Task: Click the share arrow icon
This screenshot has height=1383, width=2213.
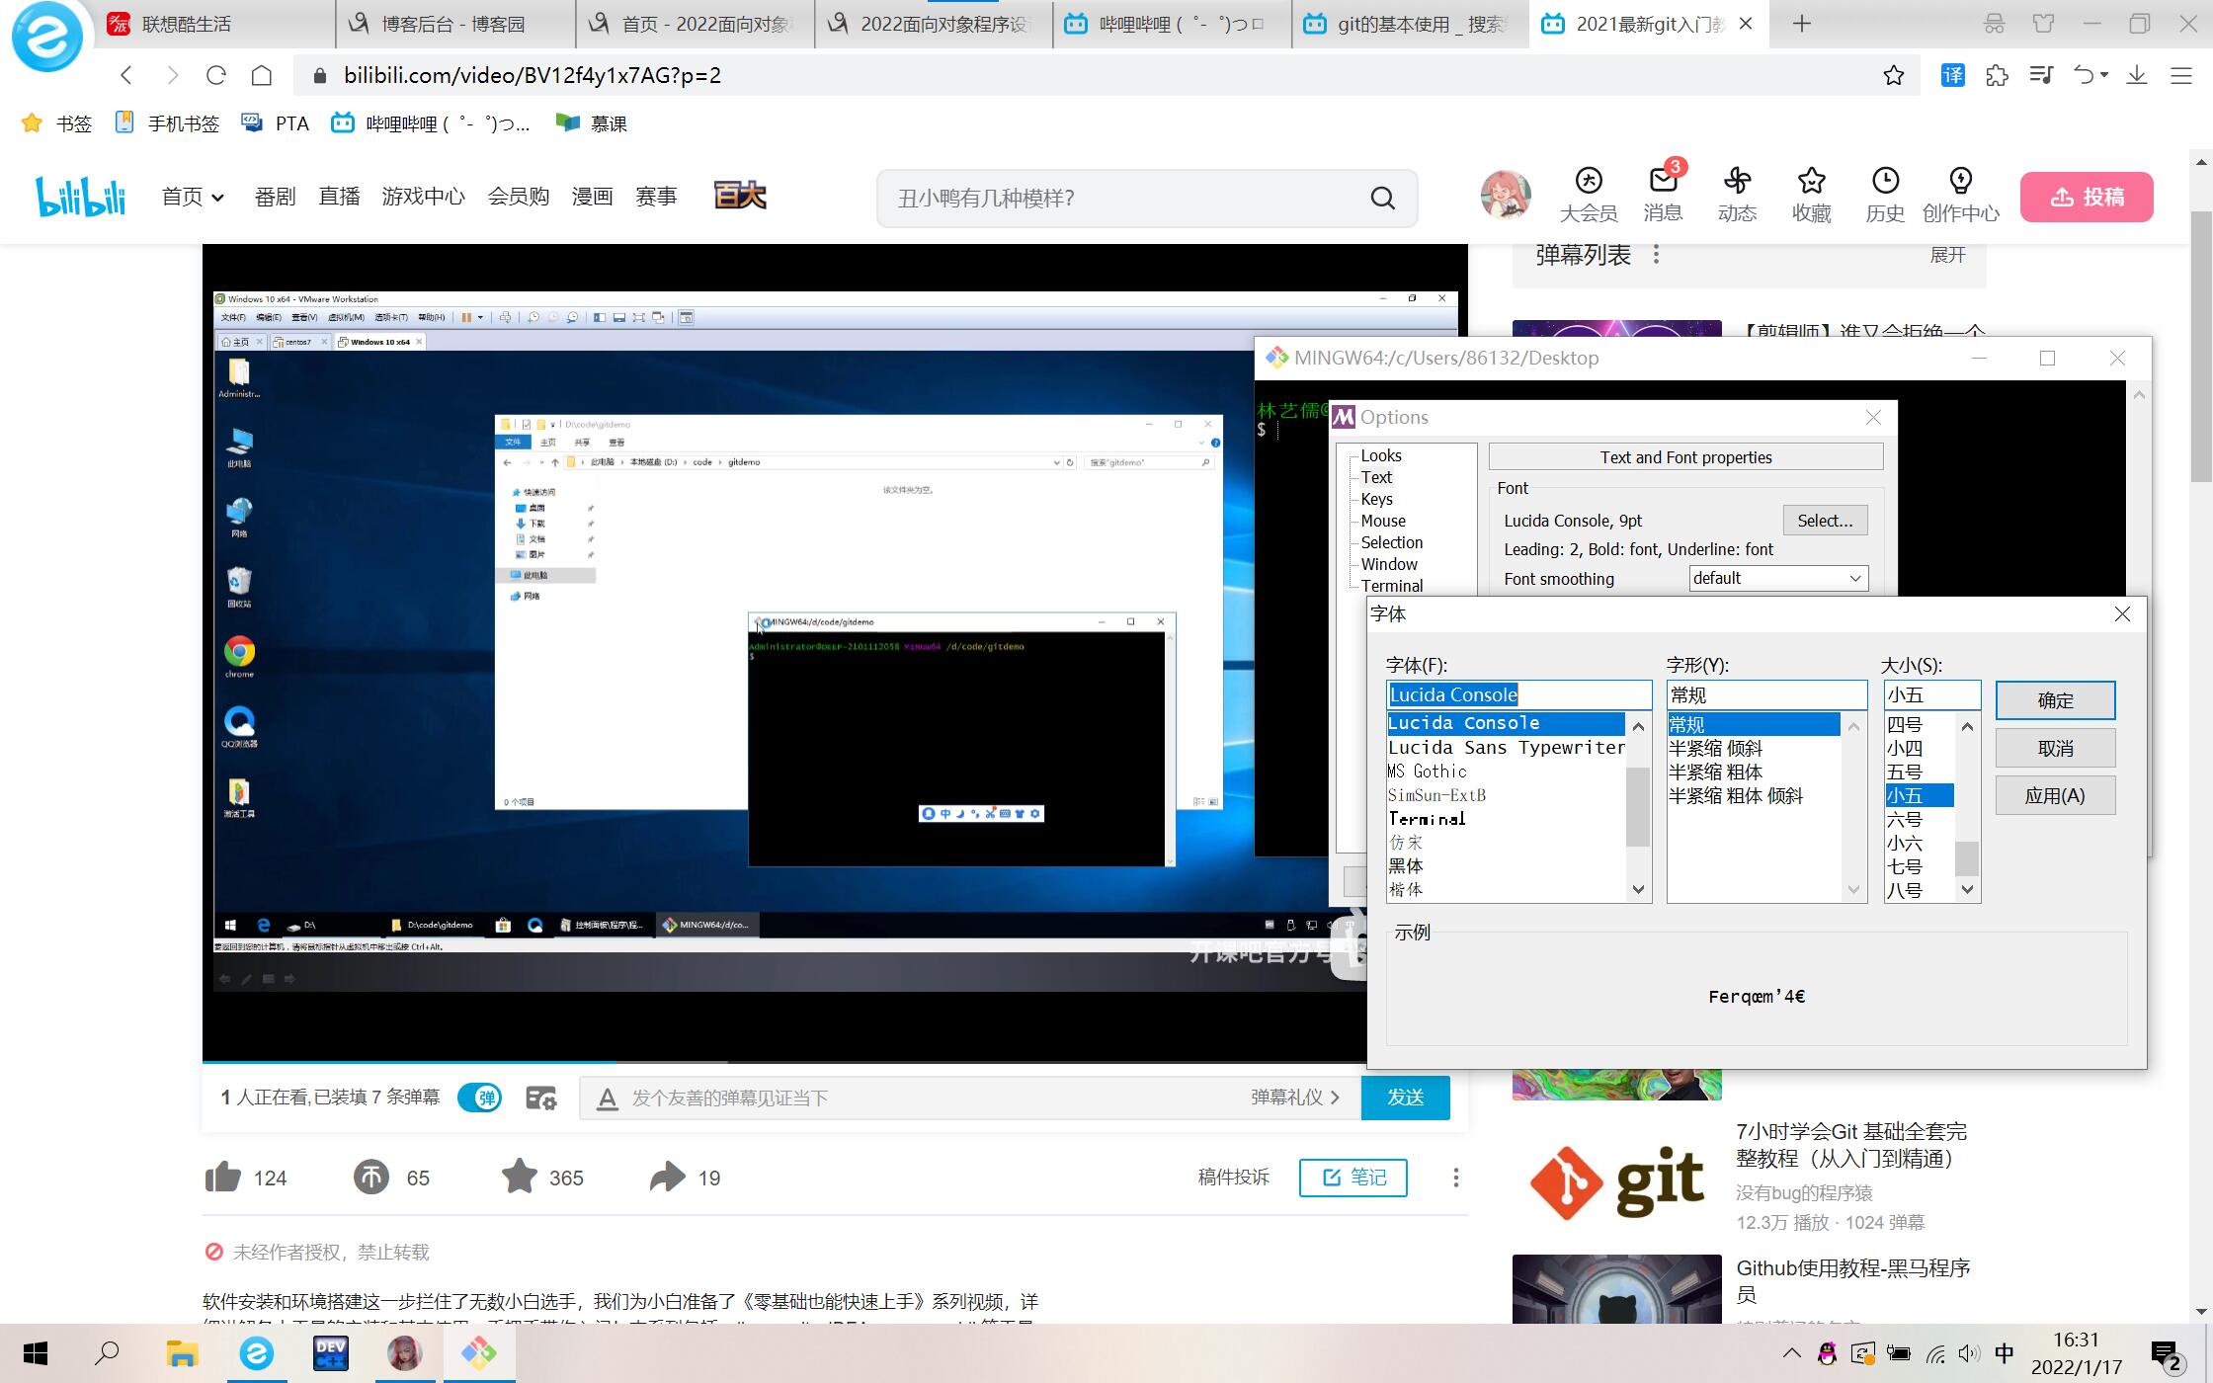Action: [x=668, y=1177]
